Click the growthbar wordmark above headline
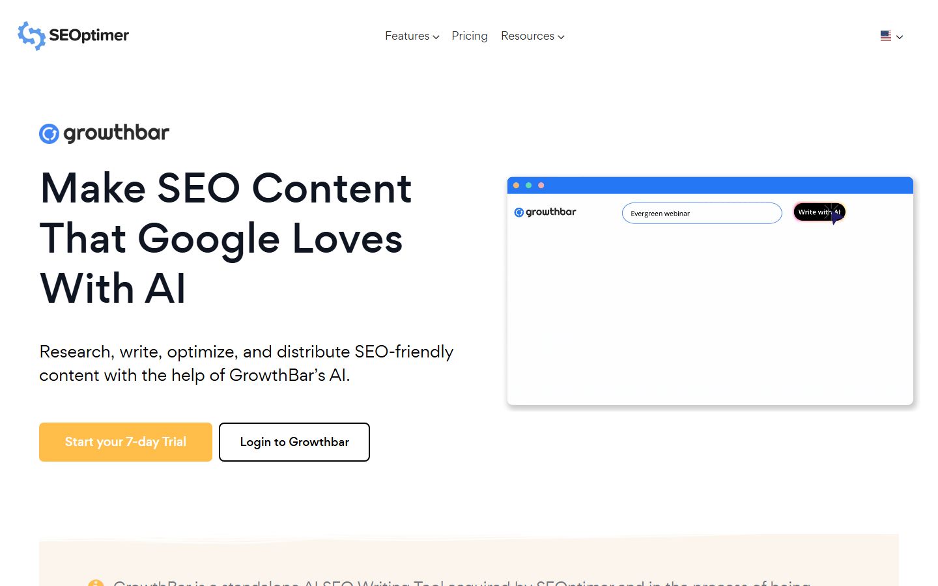Image resolution: width=938 pixels, height=586 pixels. (117, 133)
